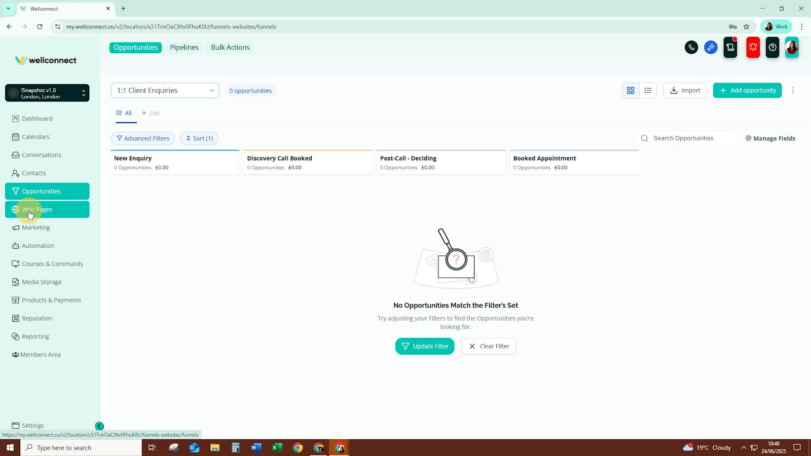Select the Wellconnect browser tab
Screen dimensions: 811x456
coord(65,9)
